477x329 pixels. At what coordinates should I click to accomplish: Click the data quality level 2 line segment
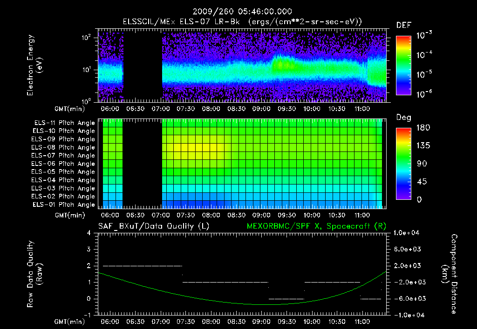tap(143, 266)
